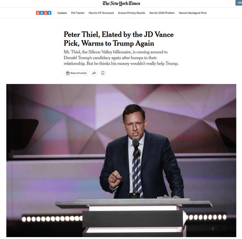Click the partially visible Give button
This screenshot has width=242, height=239.
[239, 3]
